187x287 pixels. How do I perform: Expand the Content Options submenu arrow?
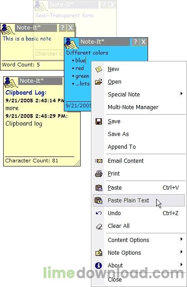point(181,239)
